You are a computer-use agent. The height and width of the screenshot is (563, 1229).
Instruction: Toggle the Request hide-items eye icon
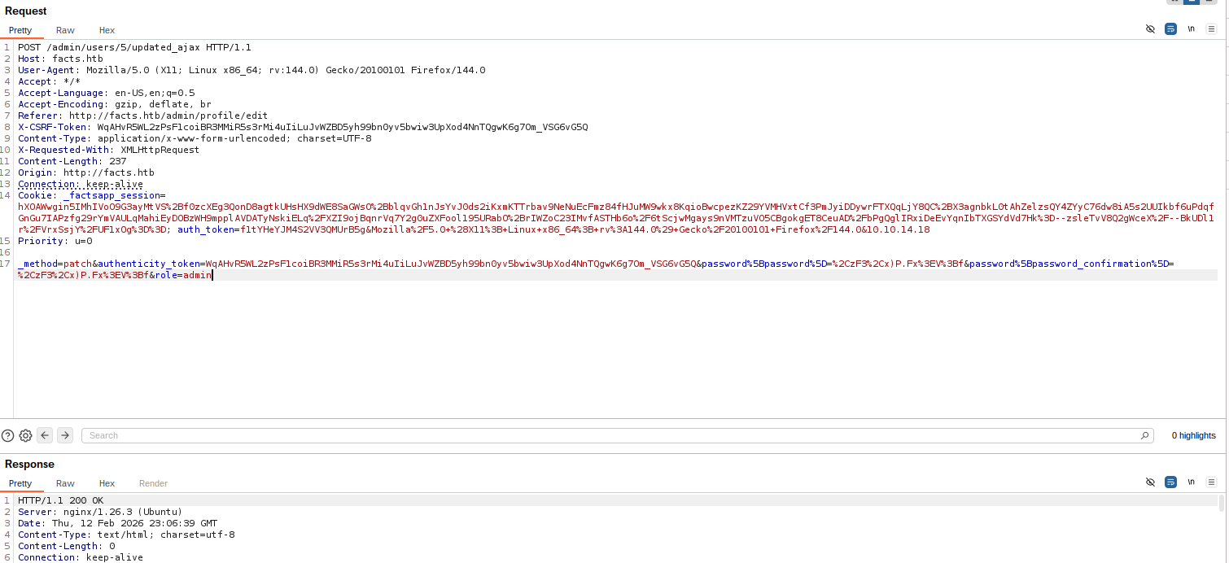[1150, 29]
